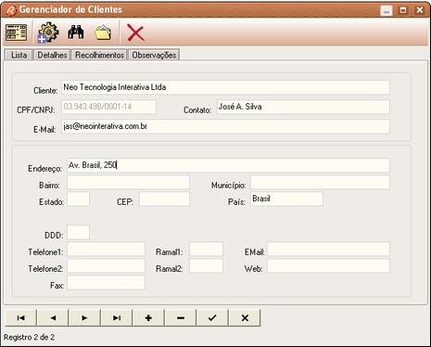Click the red X toolbar icon
Viewport: 431px width, 347px height.
click(x=135, y=33)
